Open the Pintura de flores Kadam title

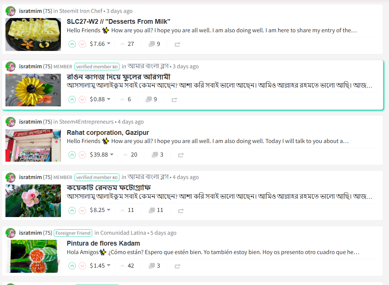click(x=103, y=244)
